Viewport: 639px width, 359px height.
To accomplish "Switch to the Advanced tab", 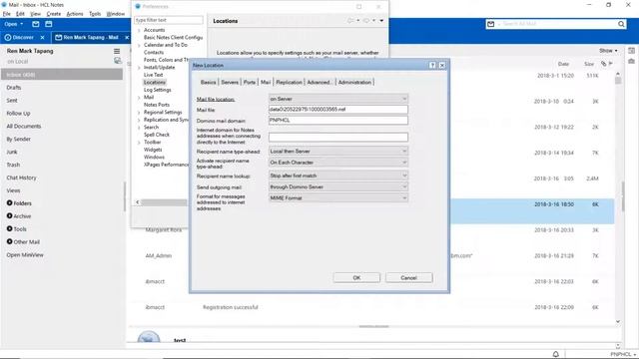I will tap(319, 82).
